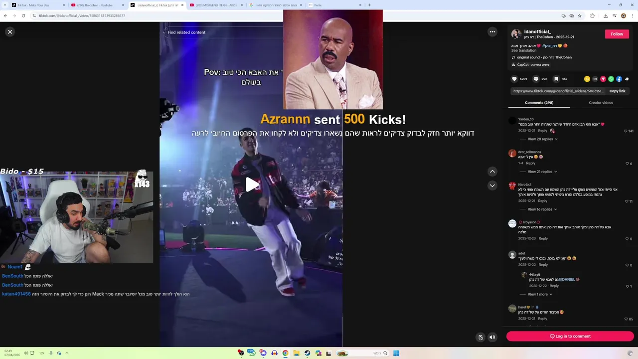
Task: Like adel's comment heart
Action: [x=628, y=265]
